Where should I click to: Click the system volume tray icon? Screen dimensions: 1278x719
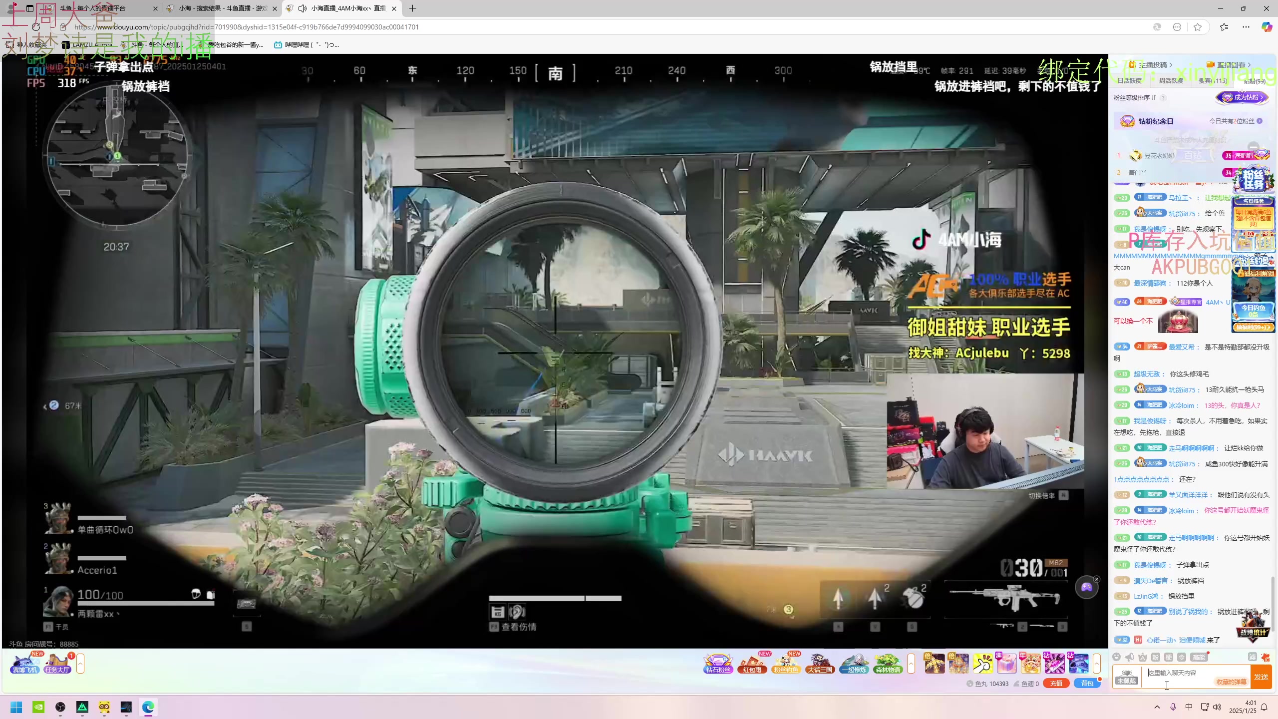coord(1217,707)
